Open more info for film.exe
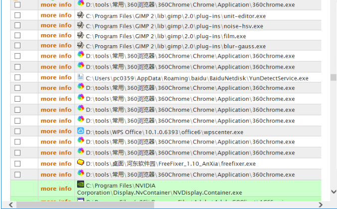 pyautogui.click(x=56, y=35)
